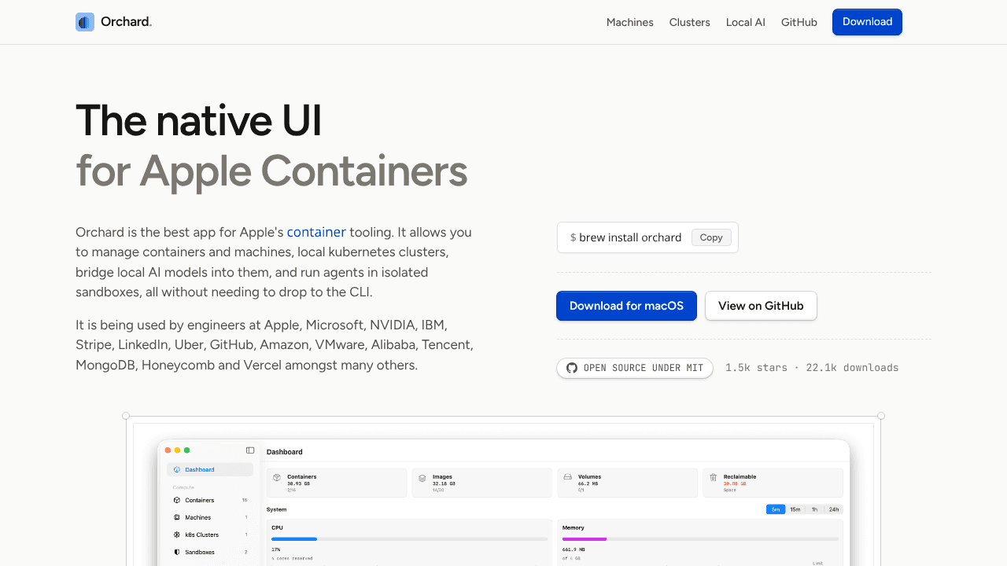The image size is (1007, 566).
Task: Click the 'Dashboard' title in the preview header
Action: click(x=285, y=452)
